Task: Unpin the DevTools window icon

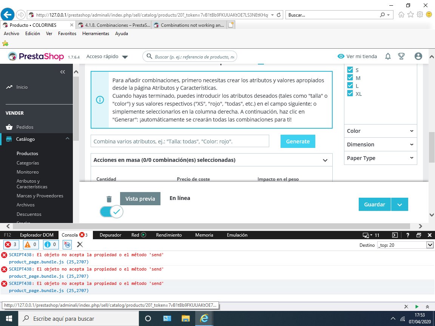Action: (x=419, y=235)
